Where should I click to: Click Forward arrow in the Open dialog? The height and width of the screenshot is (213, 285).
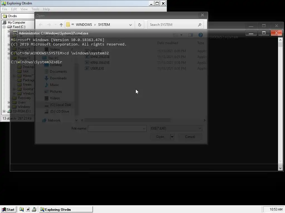tap(49, 25)
